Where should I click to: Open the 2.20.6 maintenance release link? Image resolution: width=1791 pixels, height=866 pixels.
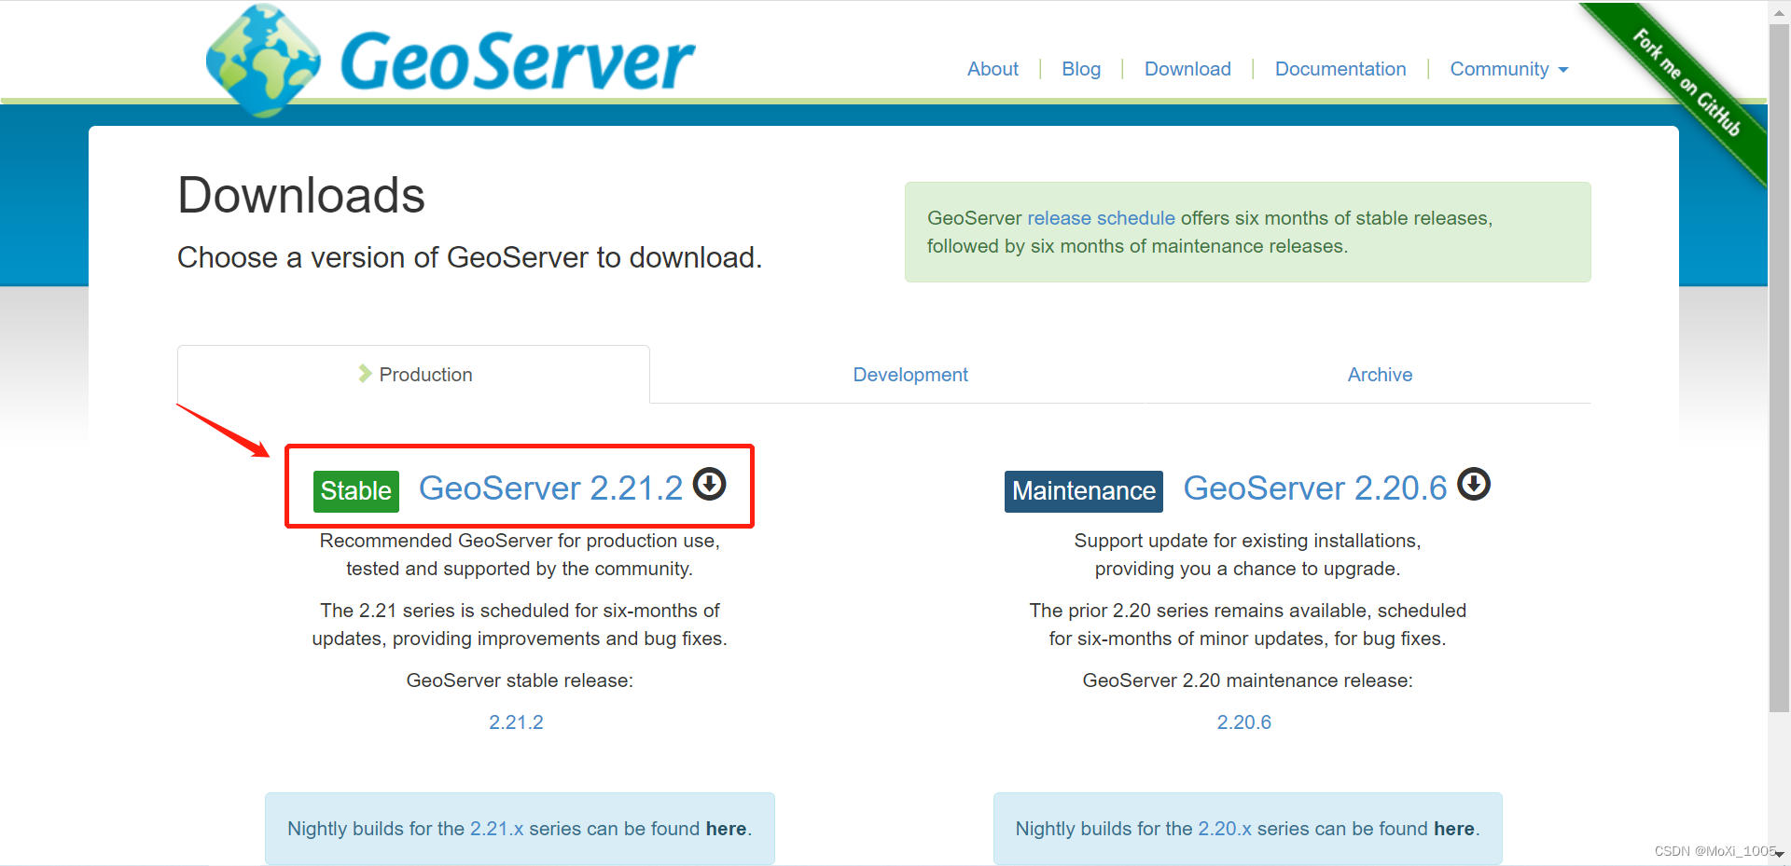[1244, 722]
